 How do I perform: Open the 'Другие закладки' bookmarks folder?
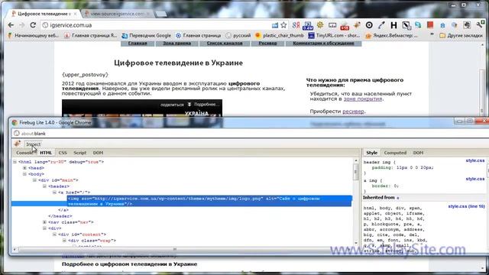[461, 36]
